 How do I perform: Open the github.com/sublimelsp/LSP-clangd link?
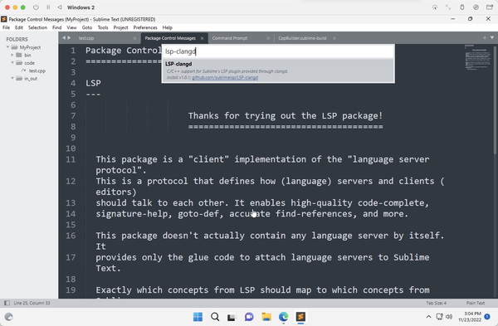(225, 77)
